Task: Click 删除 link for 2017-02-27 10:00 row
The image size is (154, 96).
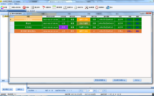Action: pos(138,20)
